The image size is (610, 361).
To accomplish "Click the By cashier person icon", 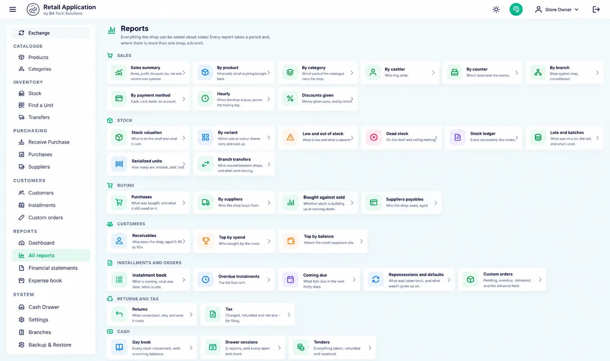I will click(x=373, y=73).
